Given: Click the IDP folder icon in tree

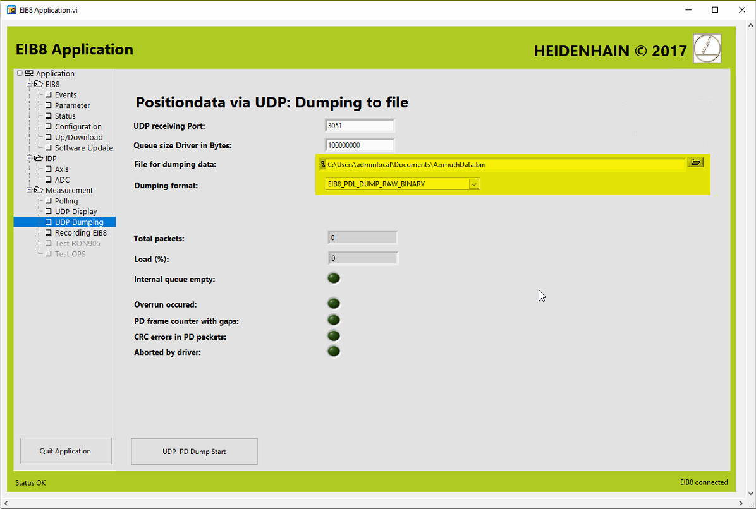Looking at the screenshot, I should [x=39, y=159].
